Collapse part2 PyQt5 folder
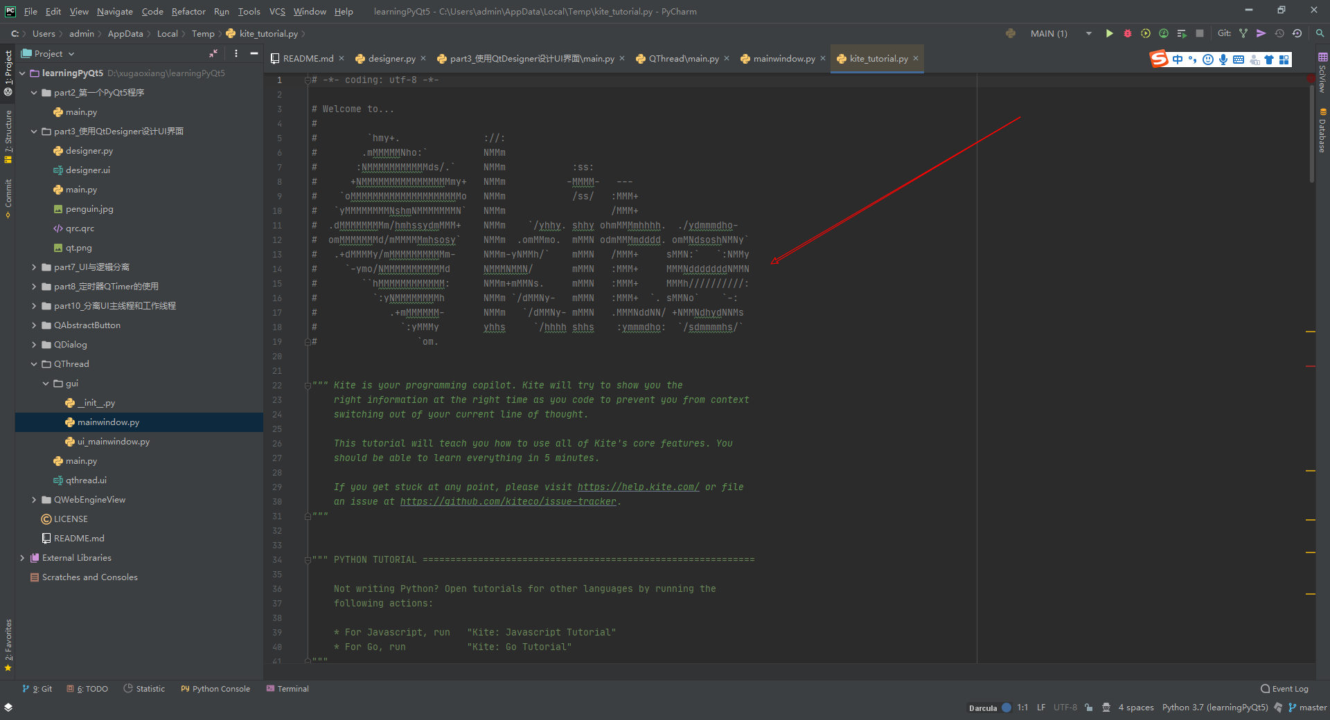The image size is (1330, 720). tap(34, 92)
